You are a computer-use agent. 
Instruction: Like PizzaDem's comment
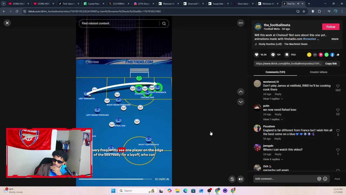pyautogui.click(x=338, y=131)
